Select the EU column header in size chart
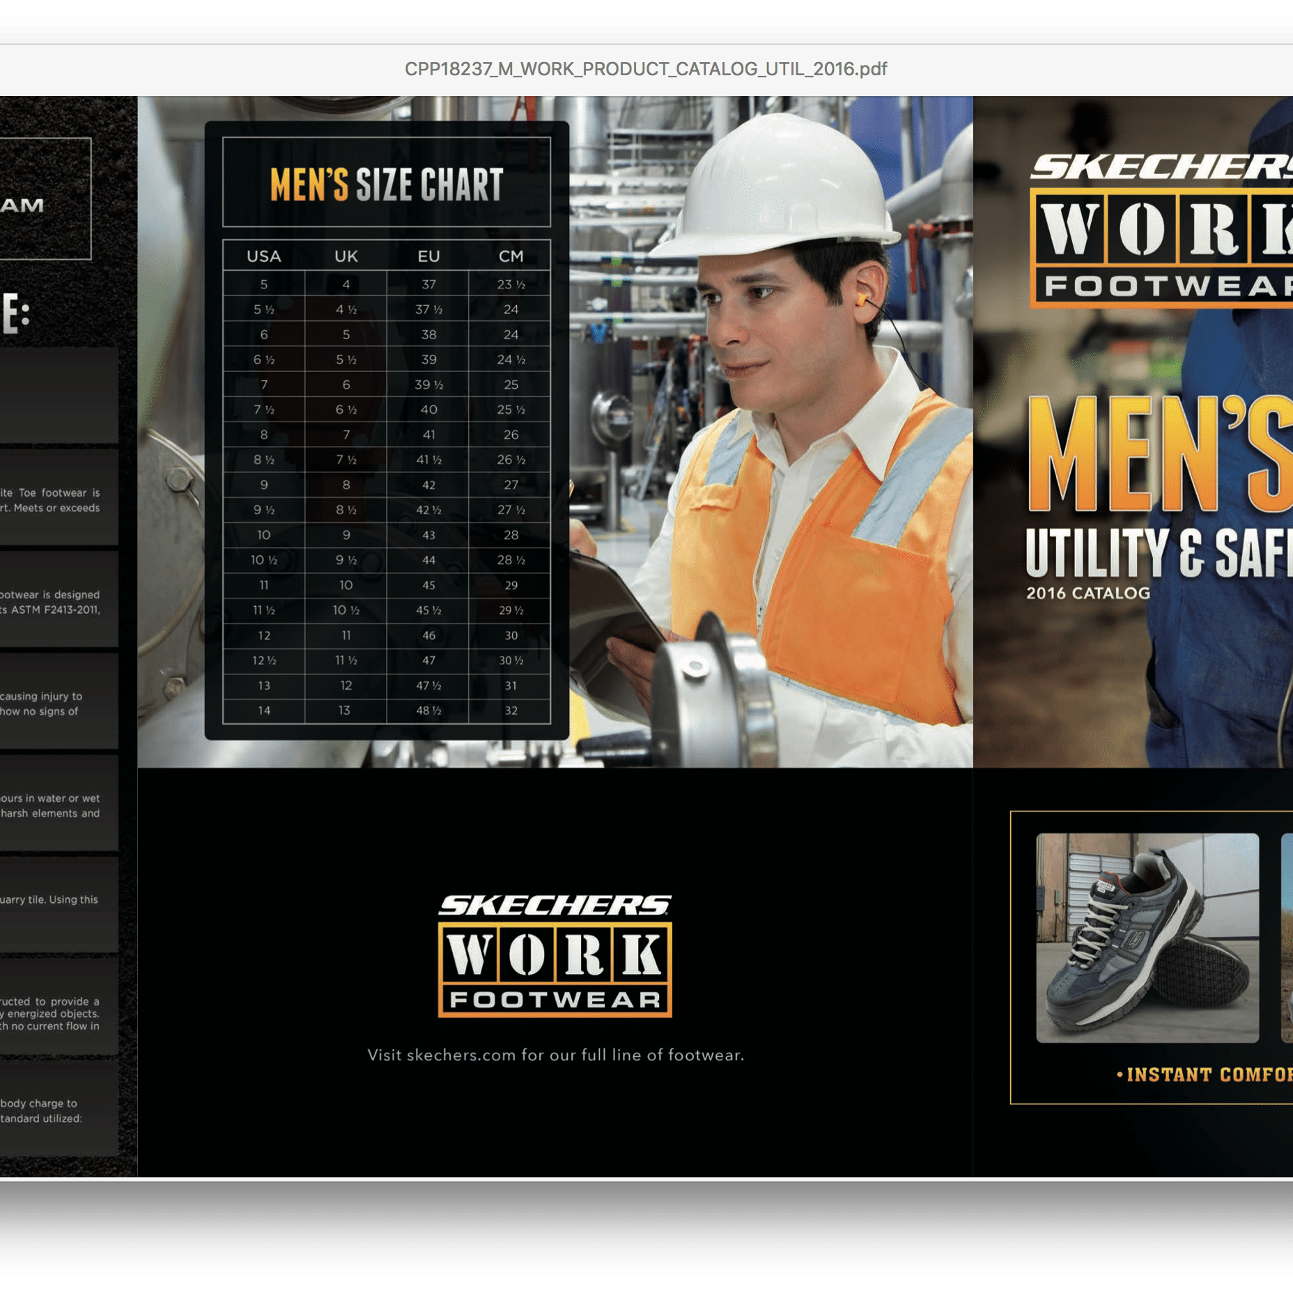 428,256
